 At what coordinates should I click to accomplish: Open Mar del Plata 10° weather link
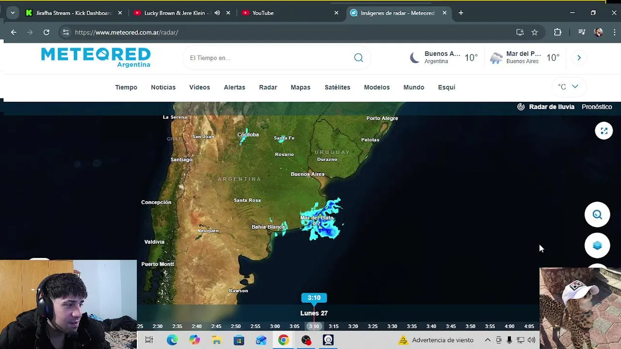point(524,58)
